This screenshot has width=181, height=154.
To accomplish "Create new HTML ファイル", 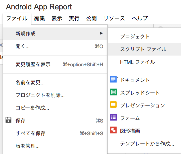I will point(144,62).
